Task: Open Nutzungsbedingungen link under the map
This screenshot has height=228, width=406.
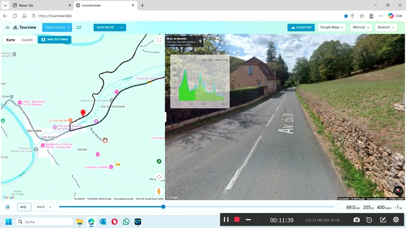Action: tap(124, 199)
